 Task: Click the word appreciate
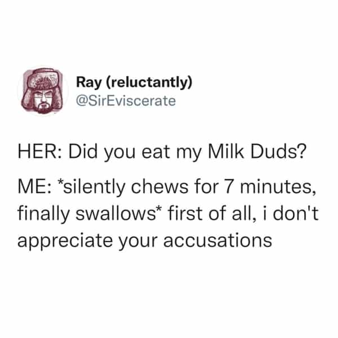coord(65,241)
